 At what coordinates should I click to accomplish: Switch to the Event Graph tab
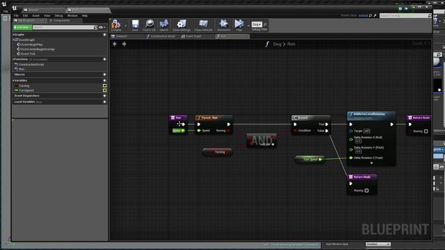[x=193, y=36]
